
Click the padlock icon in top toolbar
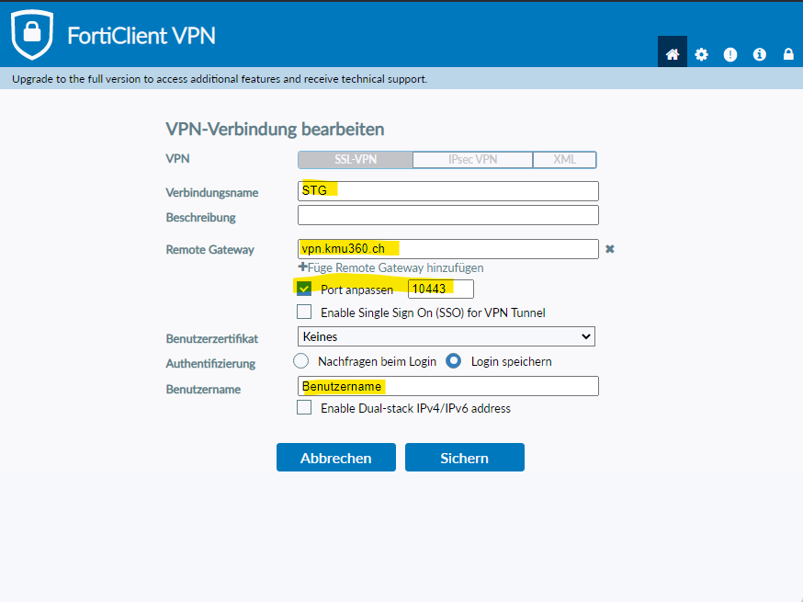788,54
